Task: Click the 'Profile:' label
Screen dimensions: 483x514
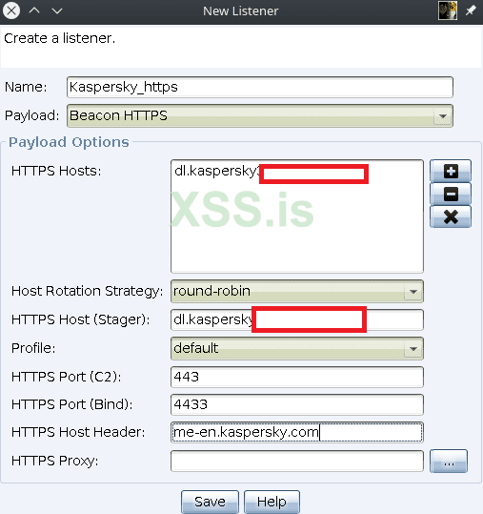Action: [x=33, y=348]
